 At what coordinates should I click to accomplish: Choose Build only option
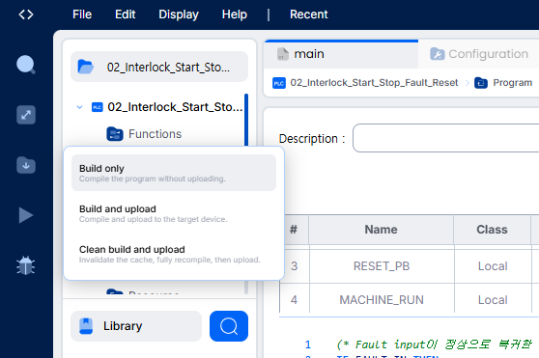click(x=174, y=173)
